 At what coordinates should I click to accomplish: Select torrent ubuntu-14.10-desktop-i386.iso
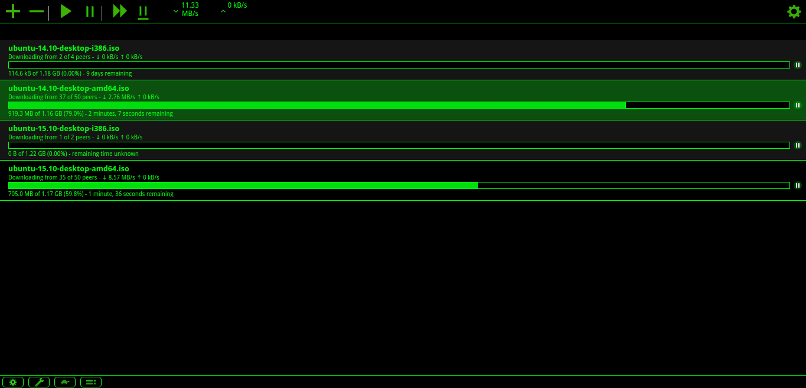[x=403, y=60]
